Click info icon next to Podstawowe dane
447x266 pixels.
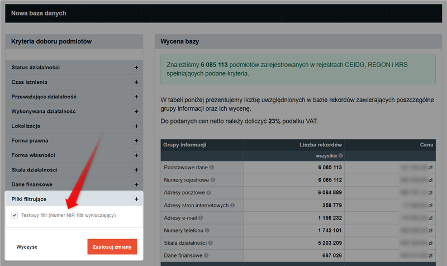click(x=212, y=168)
